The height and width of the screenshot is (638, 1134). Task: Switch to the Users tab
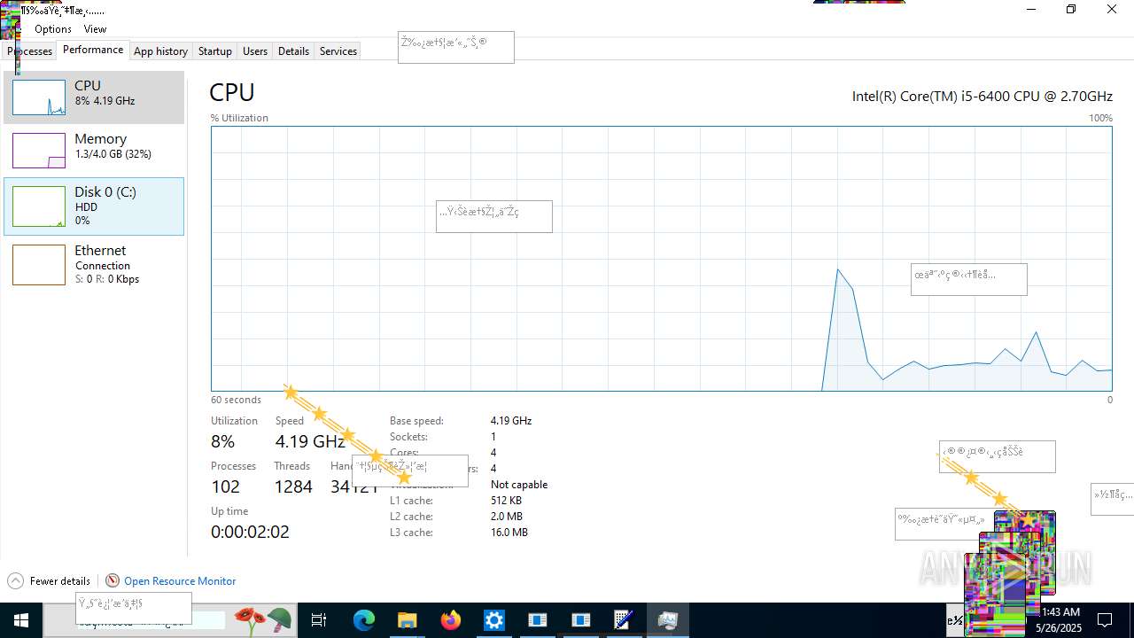pos(255,51)
